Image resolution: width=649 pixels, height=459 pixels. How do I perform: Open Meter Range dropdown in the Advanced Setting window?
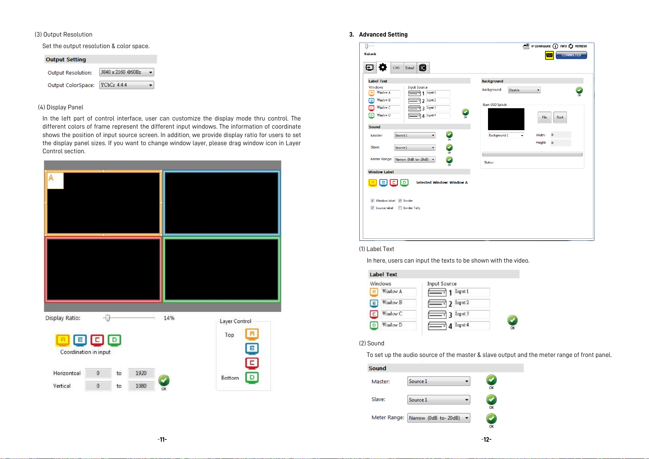[x=415, y=159]
